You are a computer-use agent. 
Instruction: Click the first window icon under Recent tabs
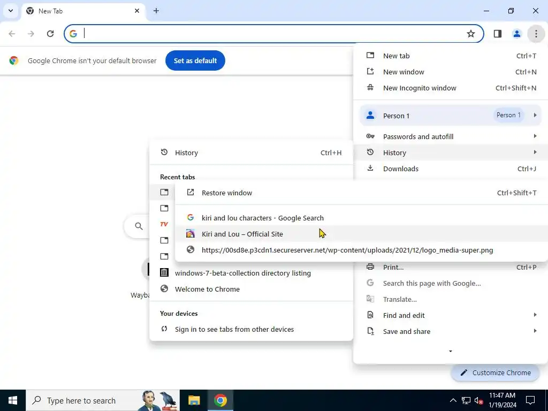tap(164, 192)
